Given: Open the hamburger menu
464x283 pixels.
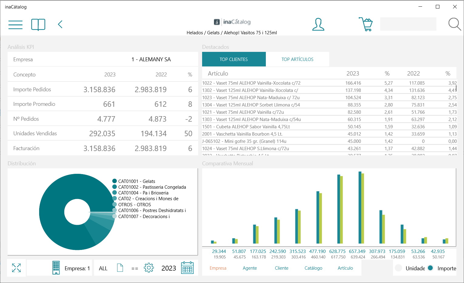Looking at the screenshot, I should click(x=15, y=25).
